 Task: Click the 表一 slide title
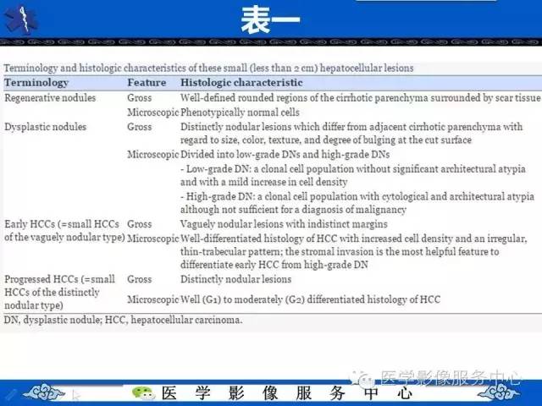270,20
